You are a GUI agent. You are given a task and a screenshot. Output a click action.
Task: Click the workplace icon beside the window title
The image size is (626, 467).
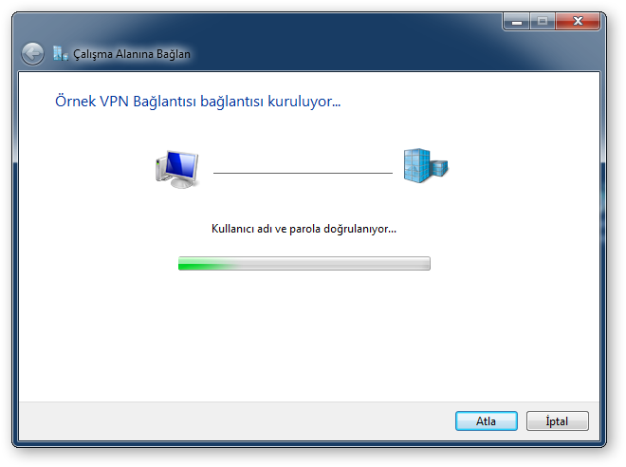tap(61, 53)
